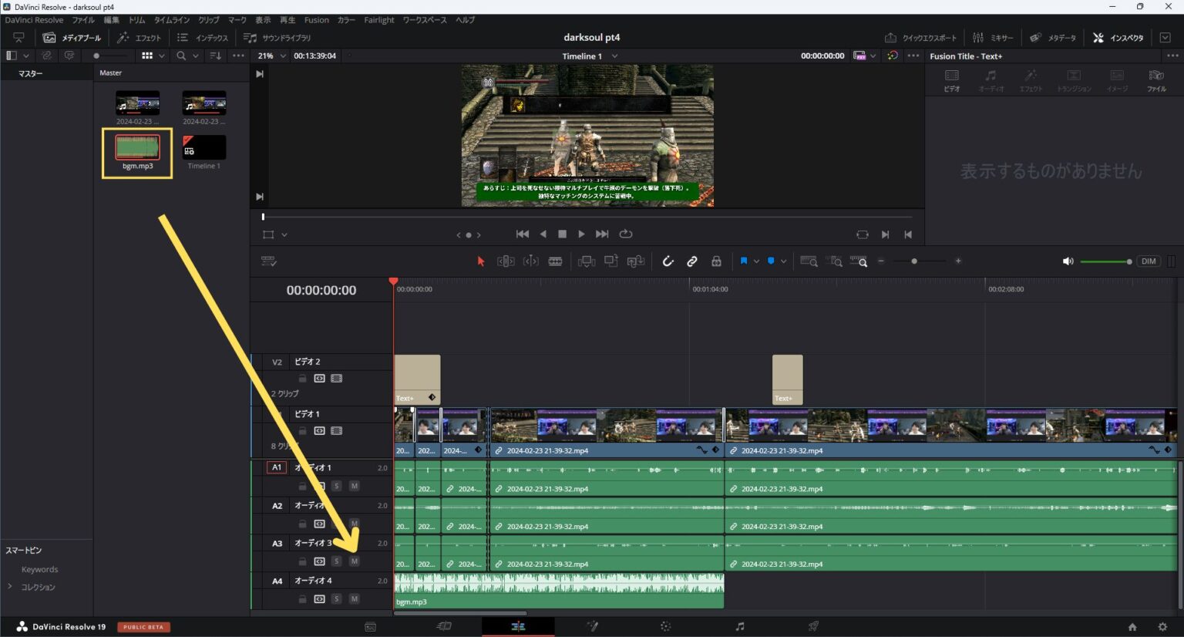Switch to the エフェクト tab
This screenshot has width=1184, height=637.
(140, 37)
